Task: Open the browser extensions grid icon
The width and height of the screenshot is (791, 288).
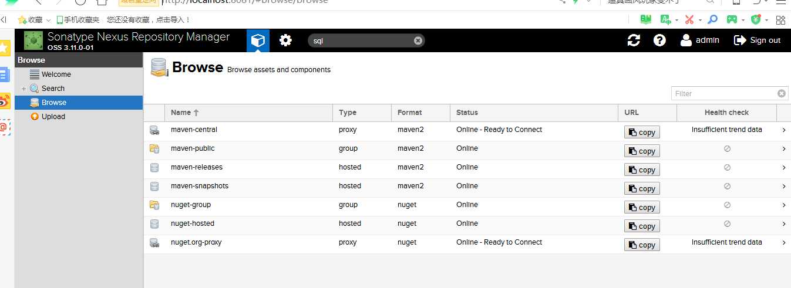Action: pyautogui.click(x=780, y=20)
